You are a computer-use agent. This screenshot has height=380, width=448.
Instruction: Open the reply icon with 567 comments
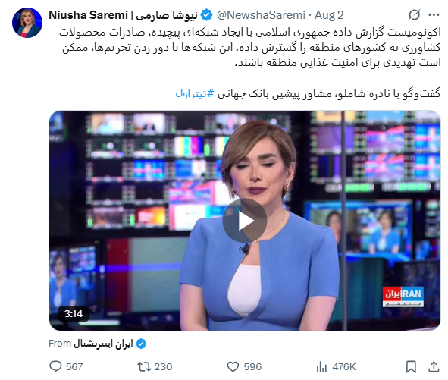[55, 366]
